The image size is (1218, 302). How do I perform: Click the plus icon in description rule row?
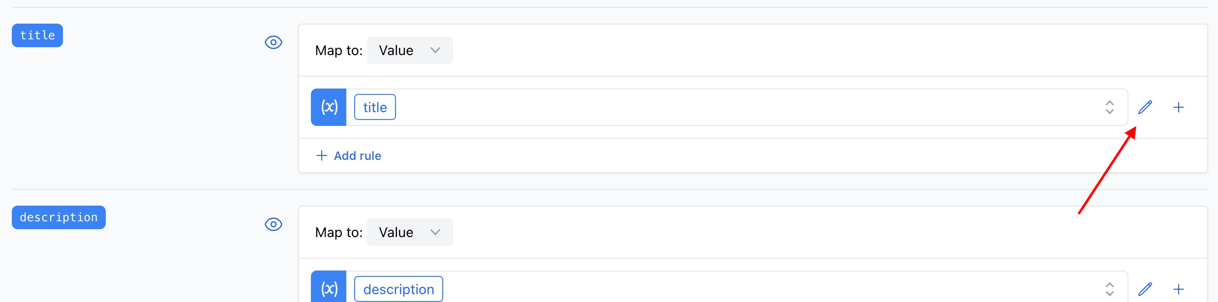pyautogui.click(x=1179, y=289)
